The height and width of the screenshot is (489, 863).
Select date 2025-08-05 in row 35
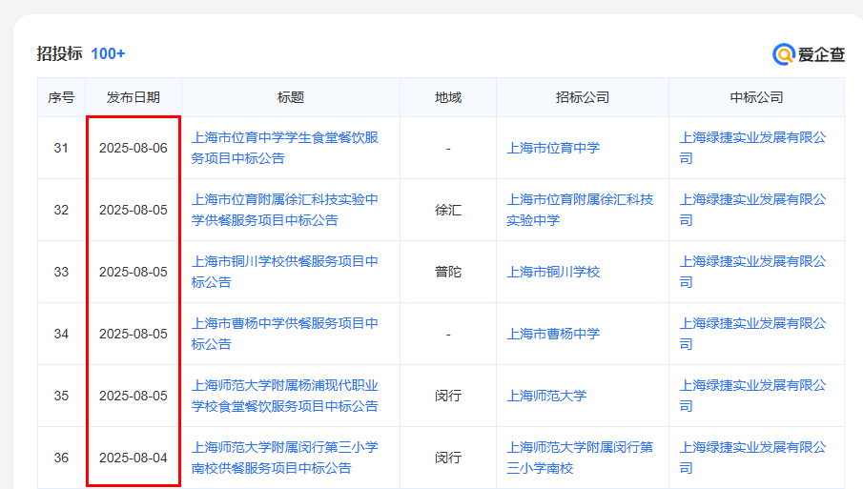(134, 396)
